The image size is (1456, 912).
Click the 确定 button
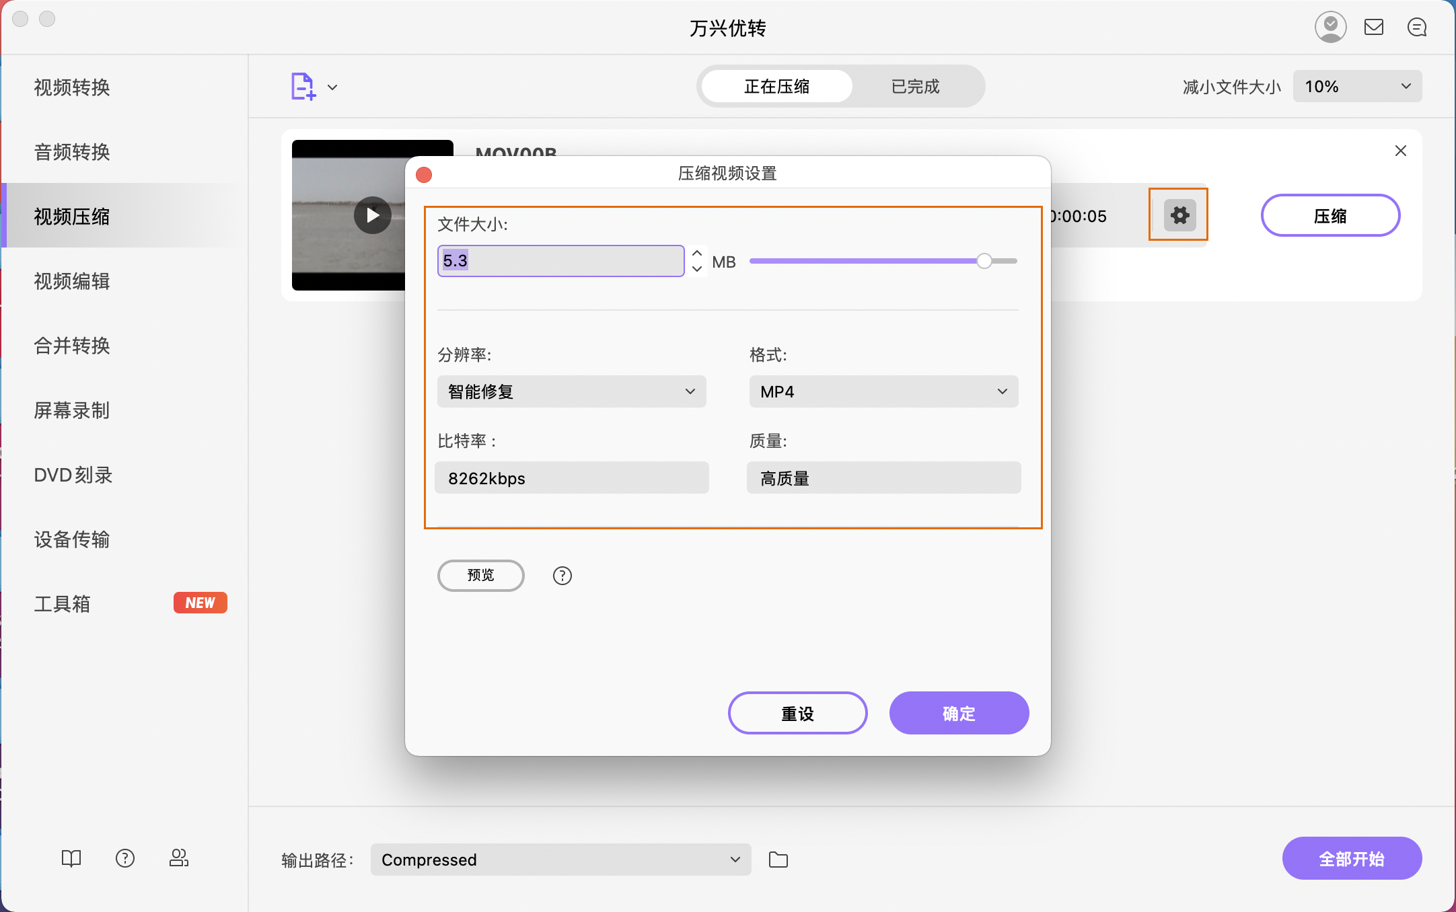coord(959,713)
